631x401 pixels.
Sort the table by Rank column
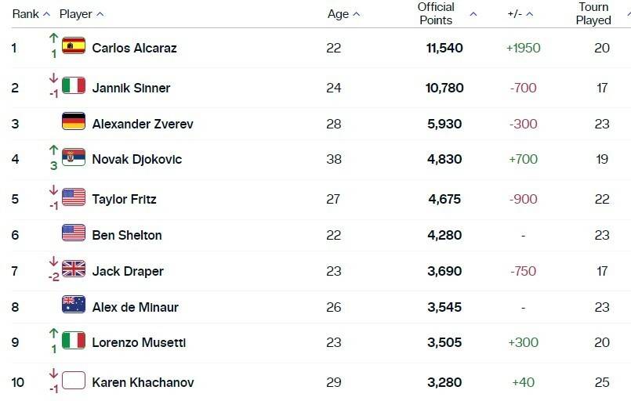pyautogui.click(x=46, y=14)
